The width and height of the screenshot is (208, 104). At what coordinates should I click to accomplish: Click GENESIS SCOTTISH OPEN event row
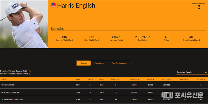coord(104,92)
